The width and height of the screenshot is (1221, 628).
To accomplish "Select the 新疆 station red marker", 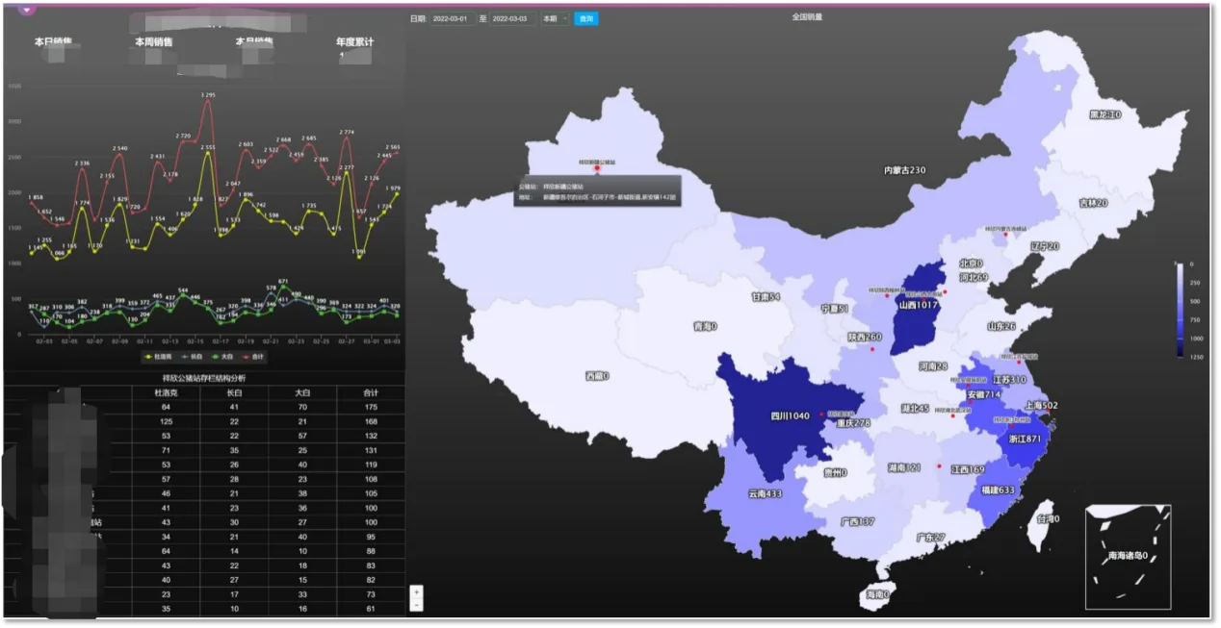I will click(597, 168).
